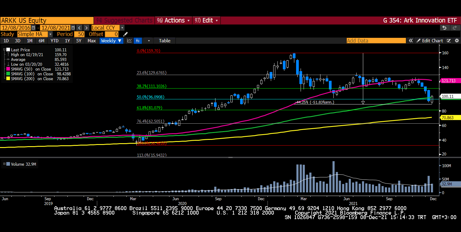Open the Weekly periodicity dropdown

(x=111, y=41)
